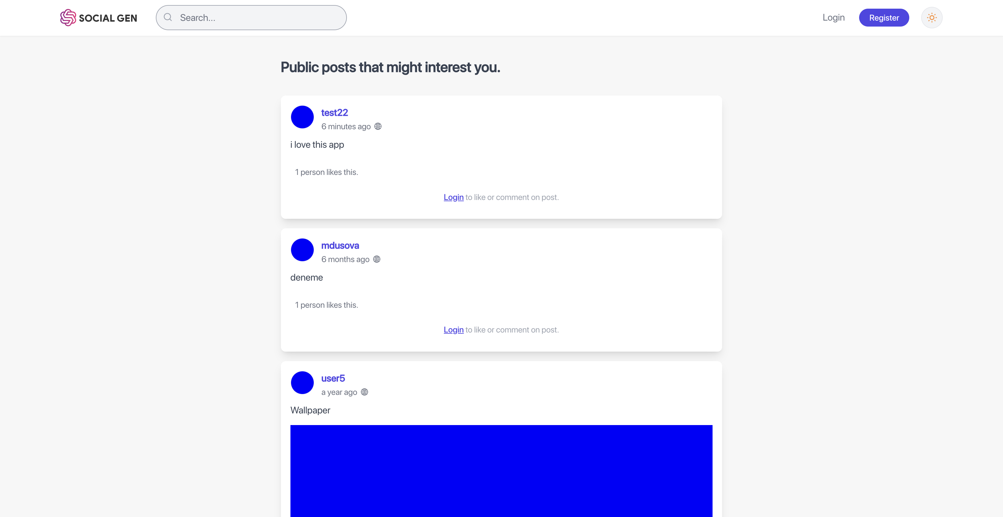The height and width of the screenshot is (517, 1003).
Task: Click the Register button
Action: click(884, 18)
